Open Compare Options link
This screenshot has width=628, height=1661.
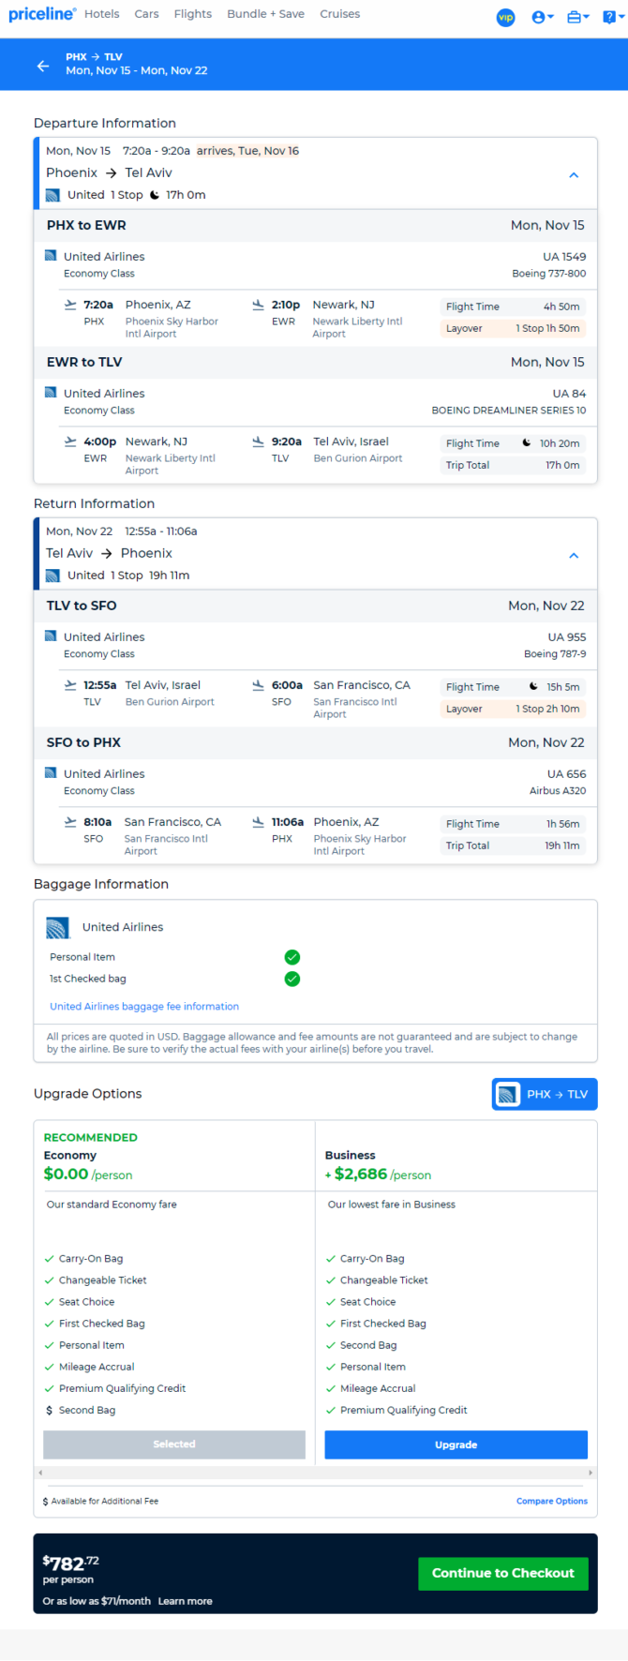point(552,1501)
